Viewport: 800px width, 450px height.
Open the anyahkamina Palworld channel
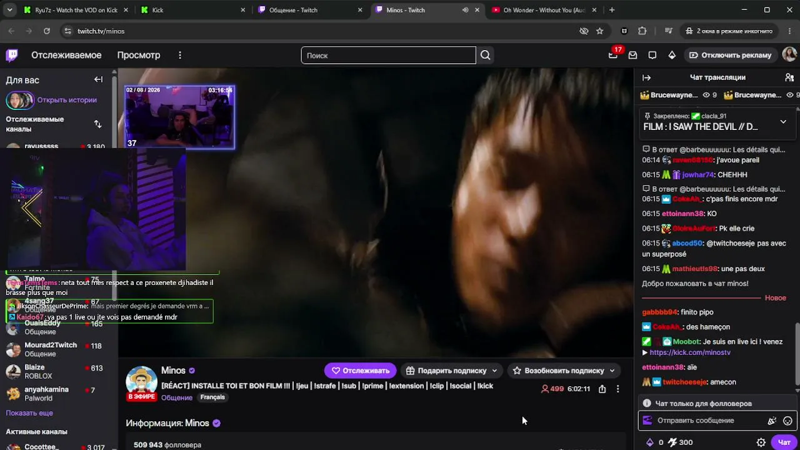pos(59,394)
